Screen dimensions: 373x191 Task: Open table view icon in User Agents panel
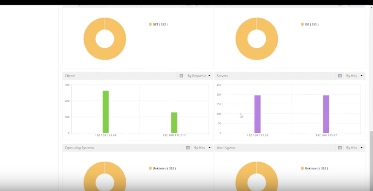point(340,148)
